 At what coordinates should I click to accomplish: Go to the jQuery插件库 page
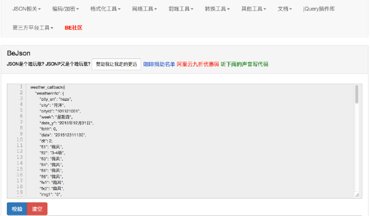(319, 9)
